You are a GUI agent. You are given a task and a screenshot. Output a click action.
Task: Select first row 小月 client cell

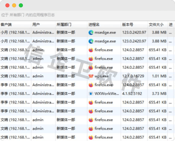click(15, 32)
